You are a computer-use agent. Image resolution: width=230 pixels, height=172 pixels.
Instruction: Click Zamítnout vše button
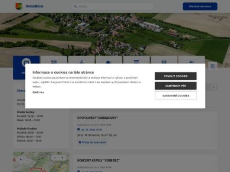(176, 86)
